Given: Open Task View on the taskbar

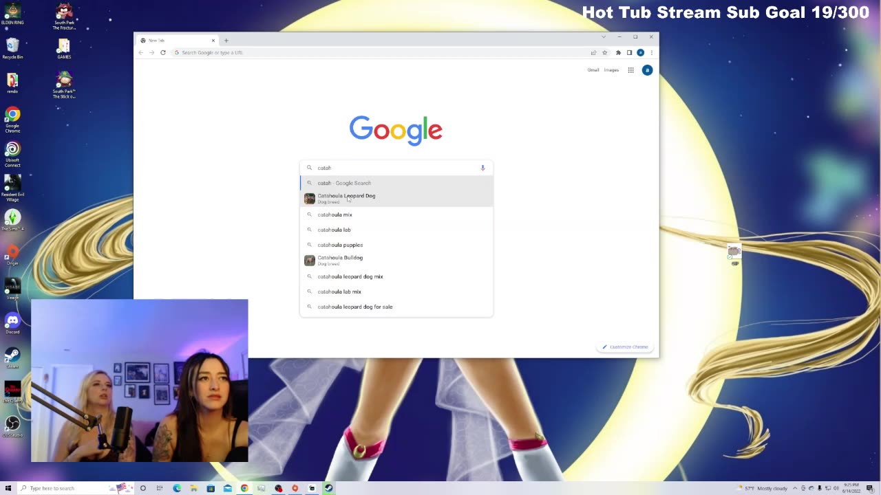Looking at the screenshot, I should (160, 488).
